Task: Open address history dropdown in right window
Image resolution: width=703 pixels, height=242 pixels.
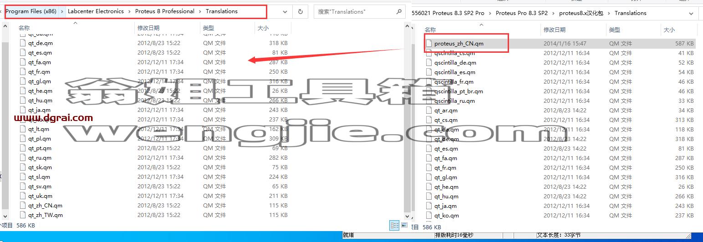Action: click(691, 14)
